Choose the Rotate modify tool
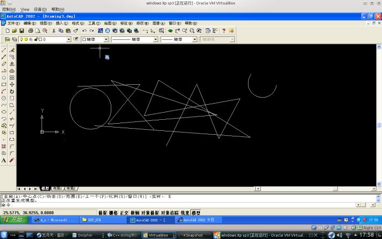The height and width of the screenshot is (239, 382). (x=12, y=91)
